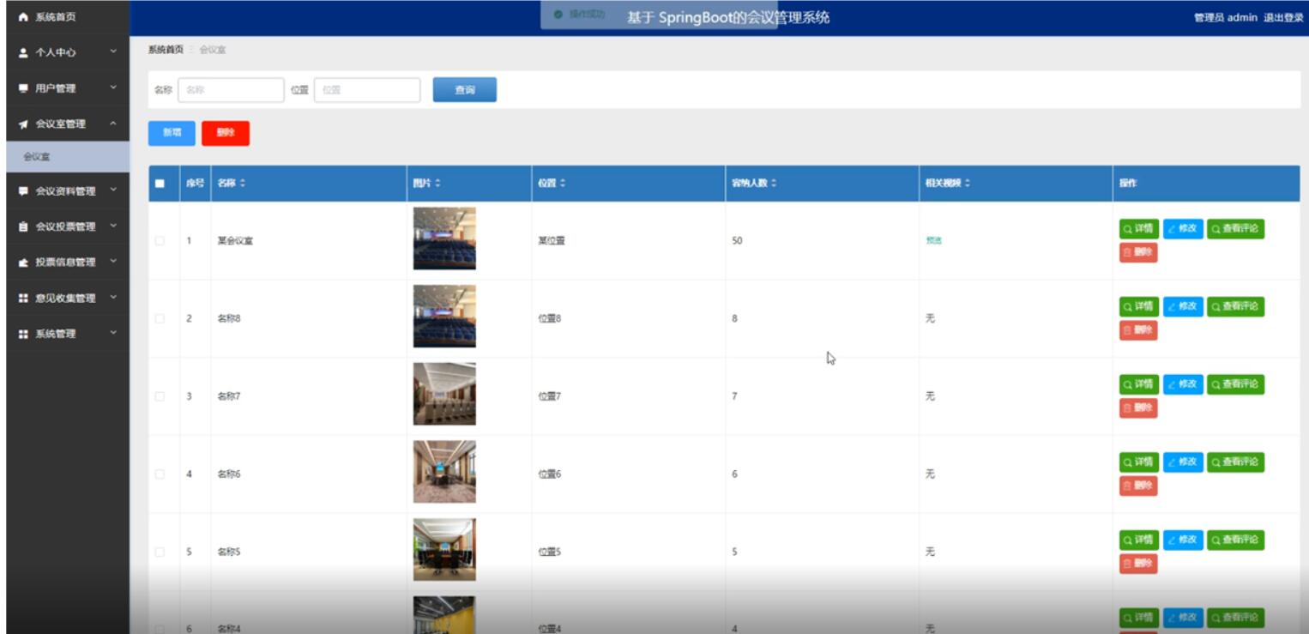Open 查看评论 for row 名称5
Screen dimensions: 1309x634
coord(1235,540)
